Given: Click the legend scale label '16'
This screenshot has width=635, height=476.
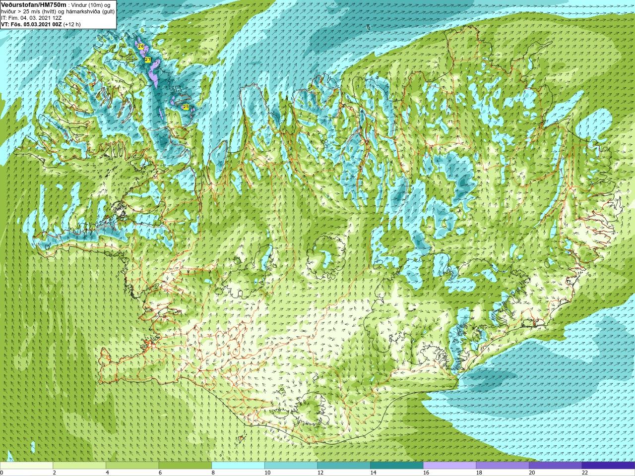Looking at the screenshot, I should click(x=426, y=473).
